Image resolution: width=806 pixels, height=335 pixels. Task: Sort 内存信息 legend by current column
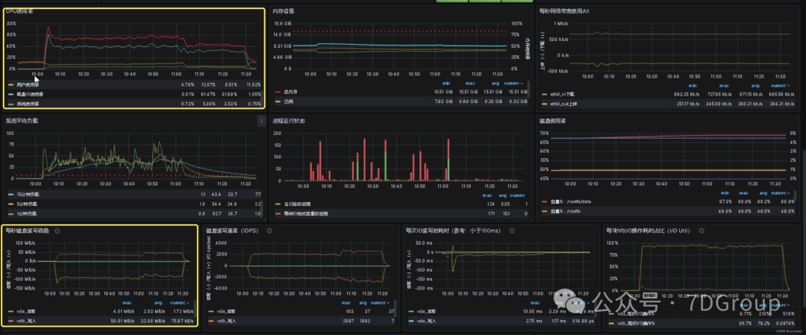(x=514, y=83)
